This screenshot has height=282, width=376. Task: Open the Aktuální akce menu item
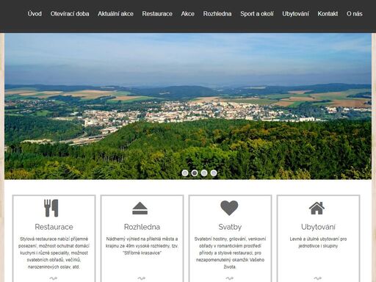tap(115, 14)
